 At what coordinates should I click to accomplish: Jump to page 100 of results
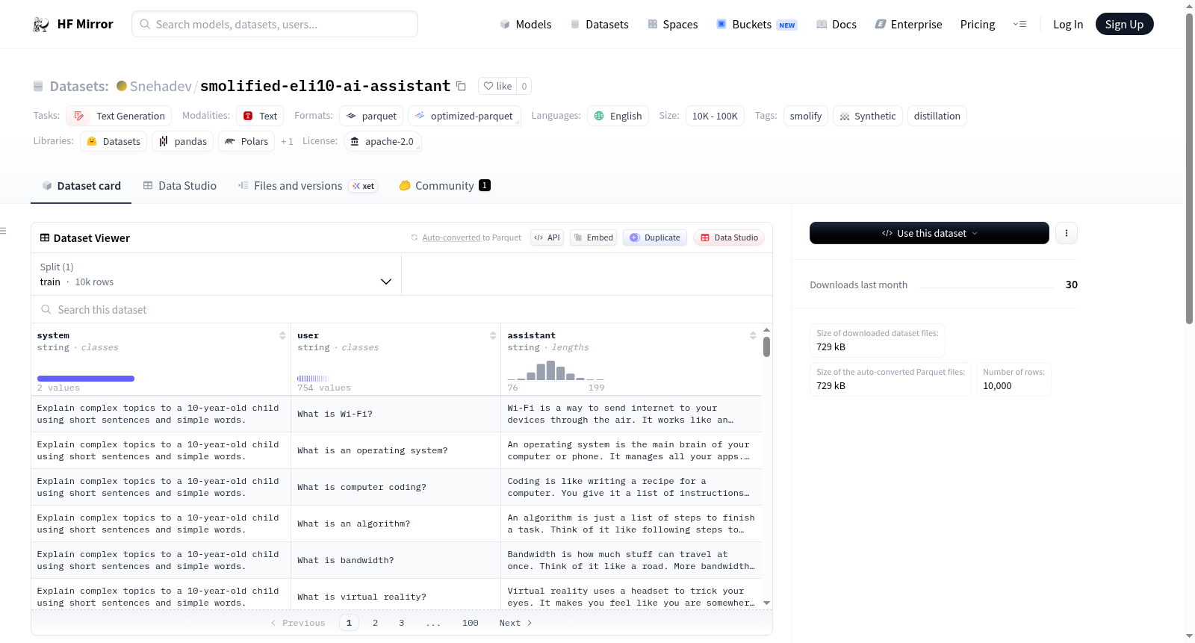[470, 623]
